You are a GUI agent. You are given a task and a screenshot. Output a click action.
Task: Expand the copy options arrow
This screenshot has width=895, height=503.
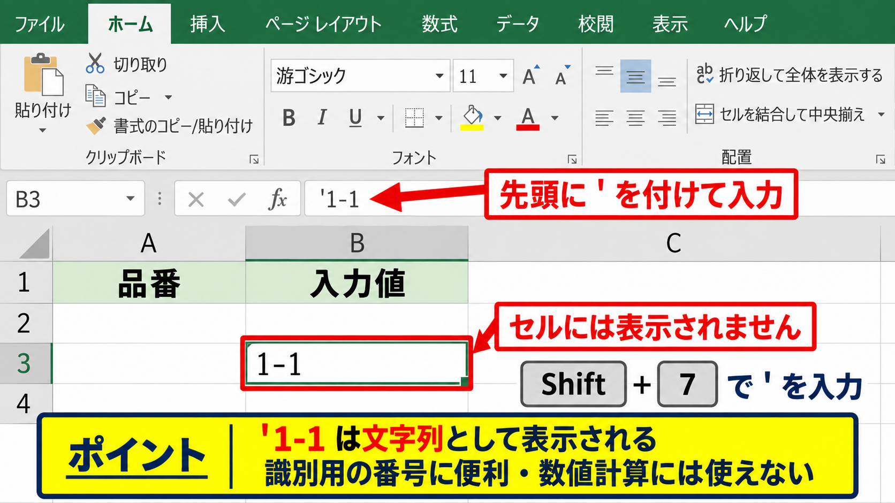click(x=169, y=97)
